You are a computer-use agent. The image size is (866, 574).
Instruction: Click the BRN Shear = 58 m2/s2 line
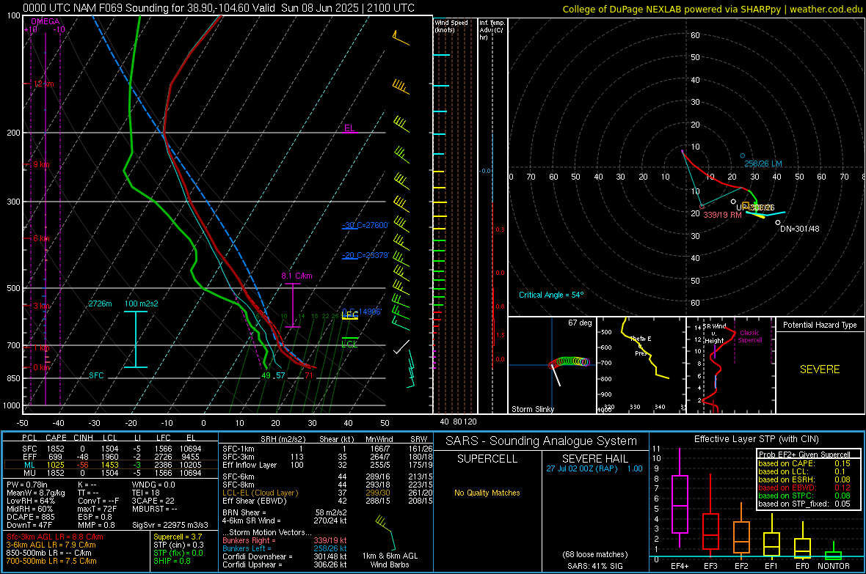click(x=285, y=512)
